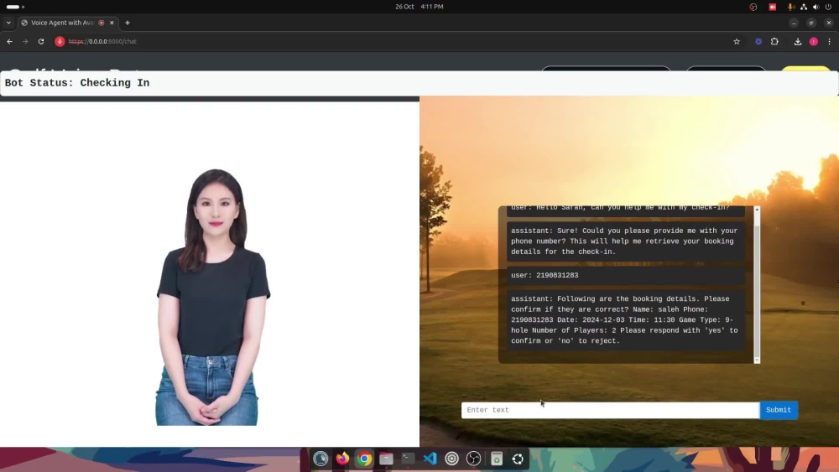
Task: Click the assistant's booking details message
Action: click(x=626, y=319)
